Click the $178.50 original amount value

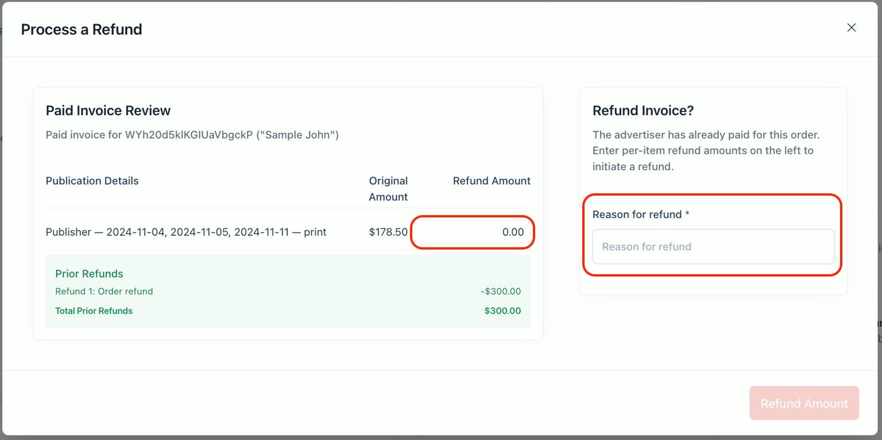tap(388, 232)
